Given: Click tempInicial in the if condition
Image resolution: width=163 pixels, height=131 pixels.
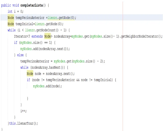Looking at the screenshot, I should (103, 80).
